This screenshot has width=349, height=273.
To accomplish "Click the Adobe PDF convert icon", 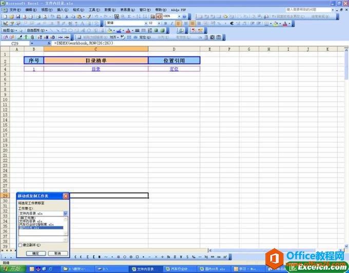I will coord(194,30).
